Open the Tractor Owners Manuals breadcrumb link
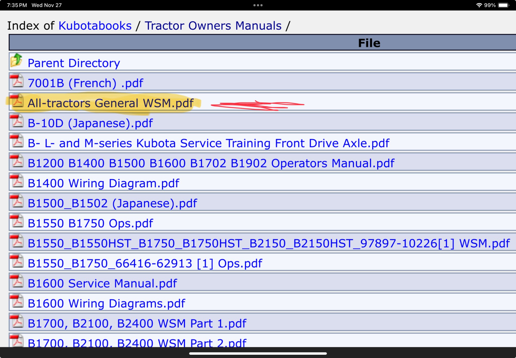The image size is (516, 358). pos(213,26)
